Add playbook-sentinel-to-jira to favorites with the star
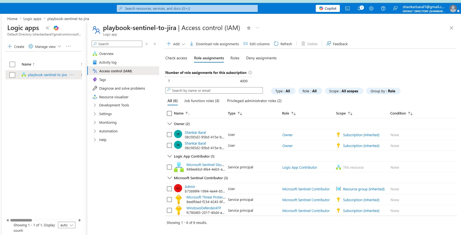461x235 pixels. point(249,28)
